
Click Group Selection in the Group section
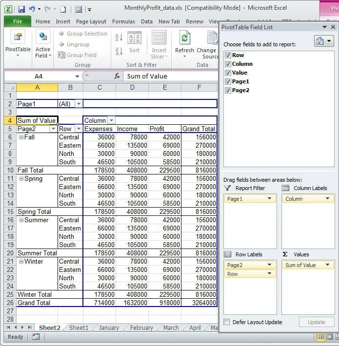point(83,34)
